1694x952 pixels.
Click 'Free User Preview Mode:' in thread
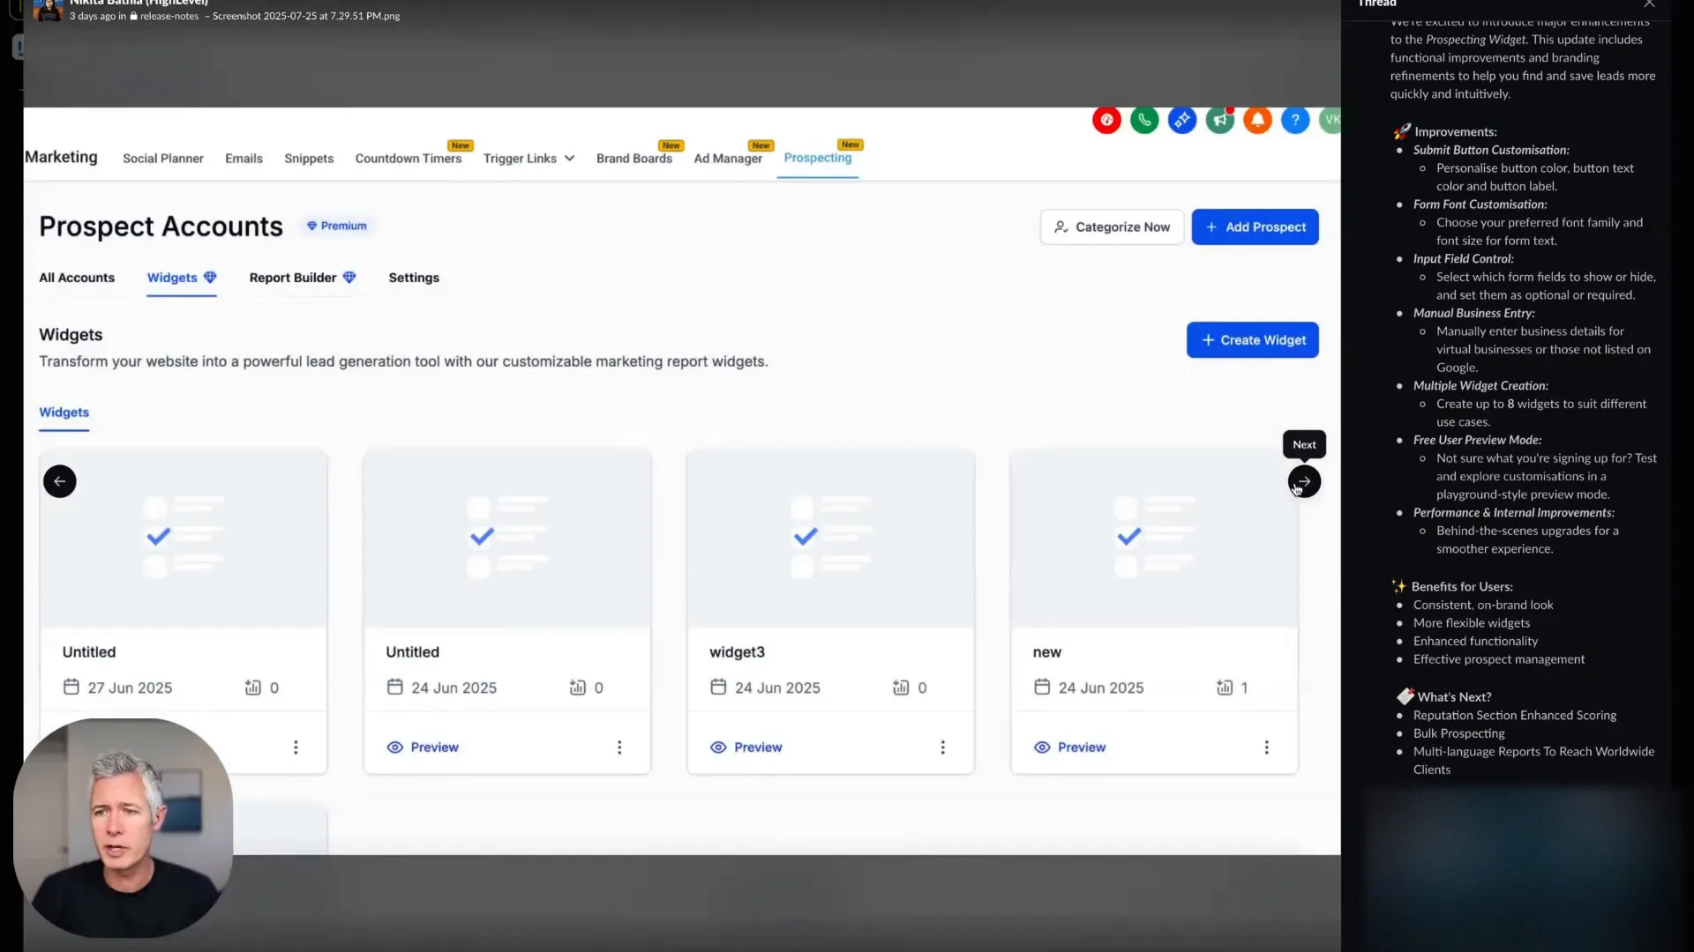1477,440
